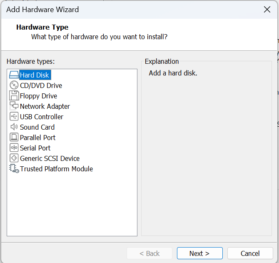Choose the Hard Disk text label

[x=35, y=75]
